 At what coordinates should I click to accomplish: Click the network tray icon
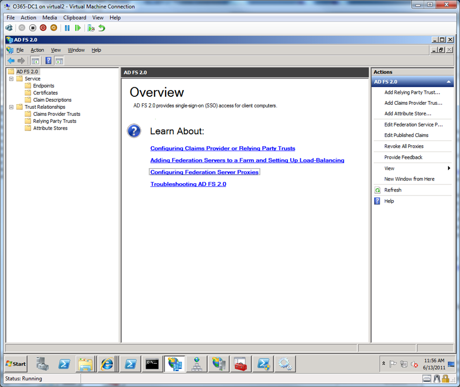404,364
